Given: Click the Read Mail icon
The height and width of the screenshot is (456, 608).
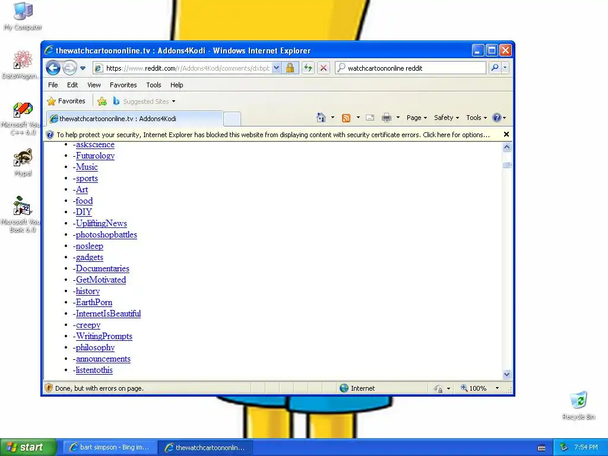Looking at the screenshot, I should [370, 118].
